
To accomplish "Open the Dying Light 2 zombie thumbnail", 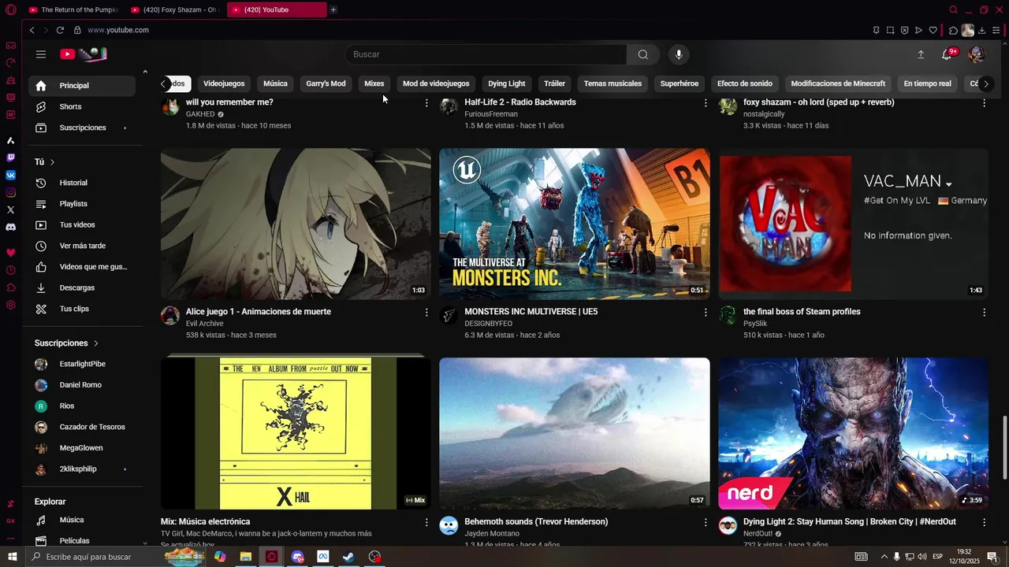I will [854, 433].
